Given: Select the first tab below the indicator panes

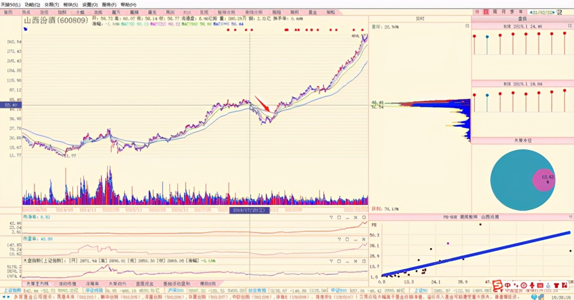Looking at the screenshot, I should (x=37, y=284).
